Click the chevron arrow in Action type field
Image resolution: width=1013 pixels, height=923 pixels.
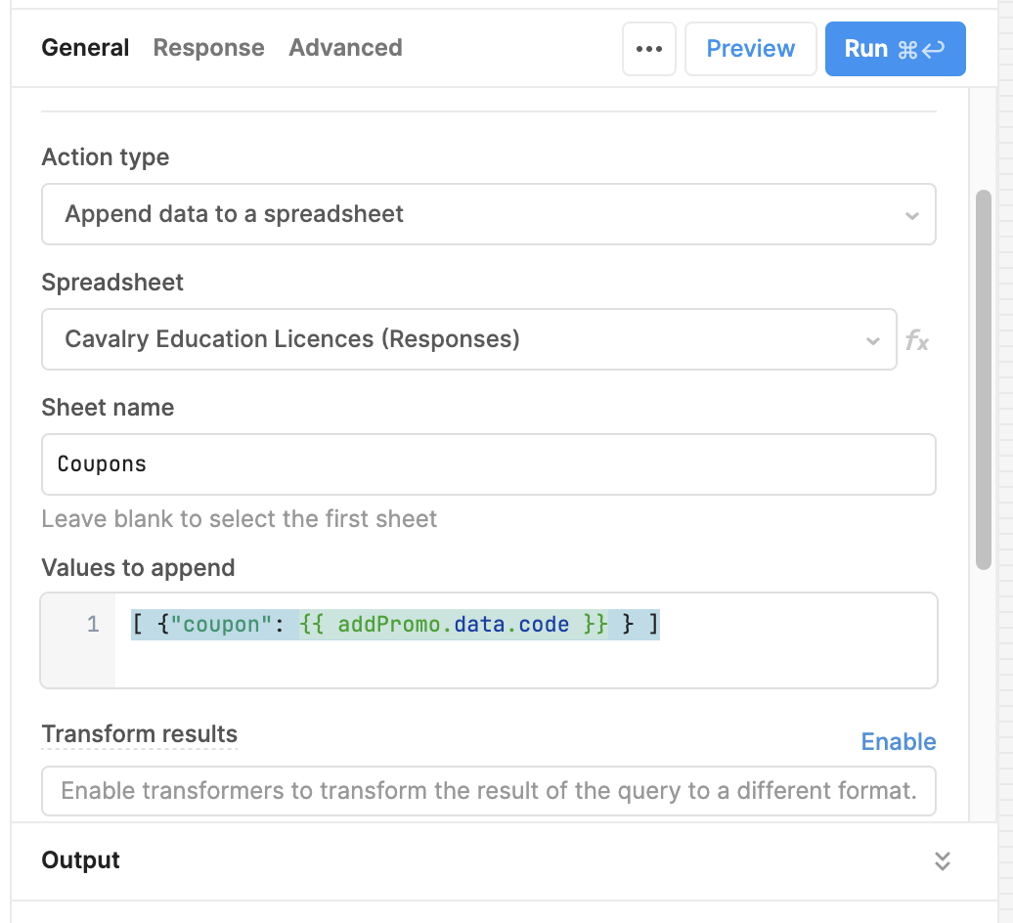click(911, 215)
